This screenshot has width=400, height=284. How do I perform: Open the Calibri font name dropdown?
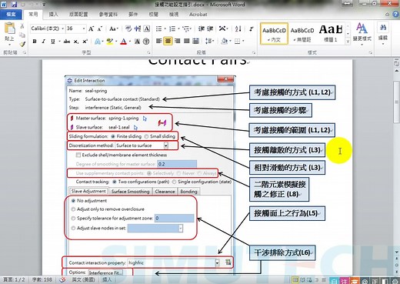[62, 28]
